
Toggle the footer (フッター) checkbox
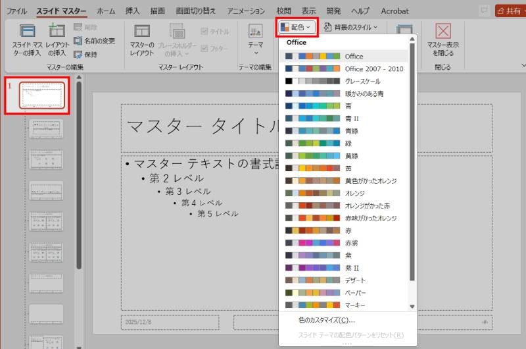click(x=204, y=49)
